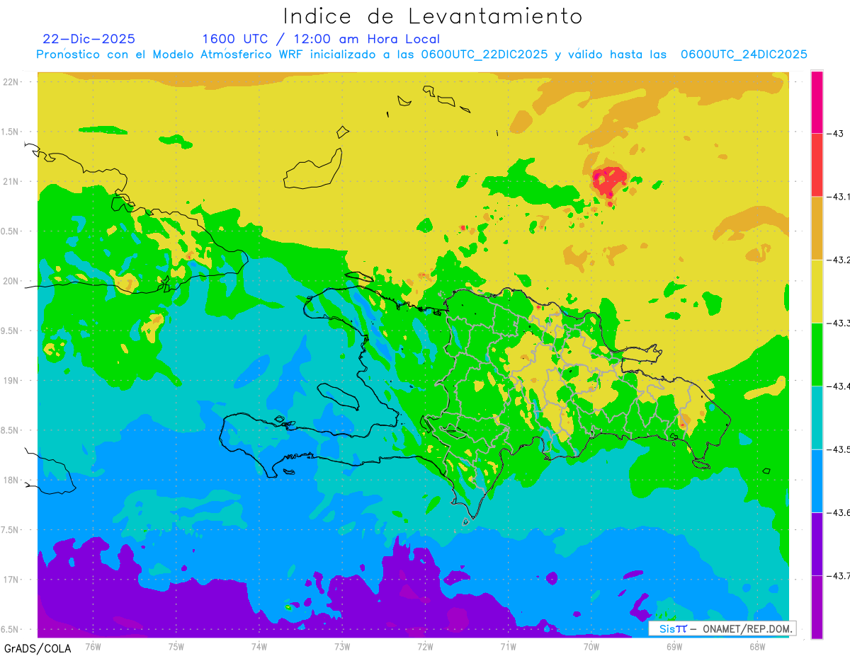Click the '-43.2' legend value
The width and height of the screenshot is (850, 656).
coord(839,260)
